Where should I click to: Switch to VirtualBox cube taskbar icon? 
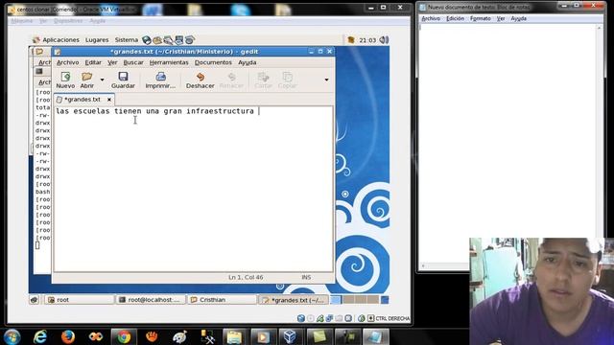tap(290, 336)
